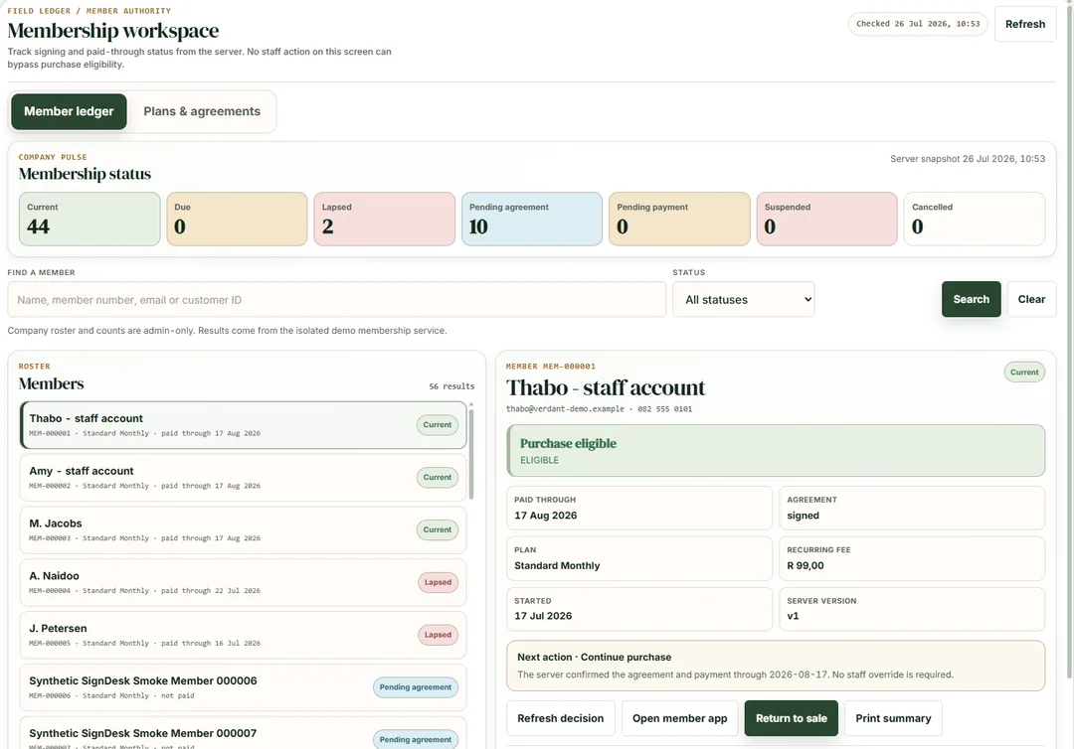Click the Server version v1 field
This screenshot has height=749, width=1074.
point(912,609)
